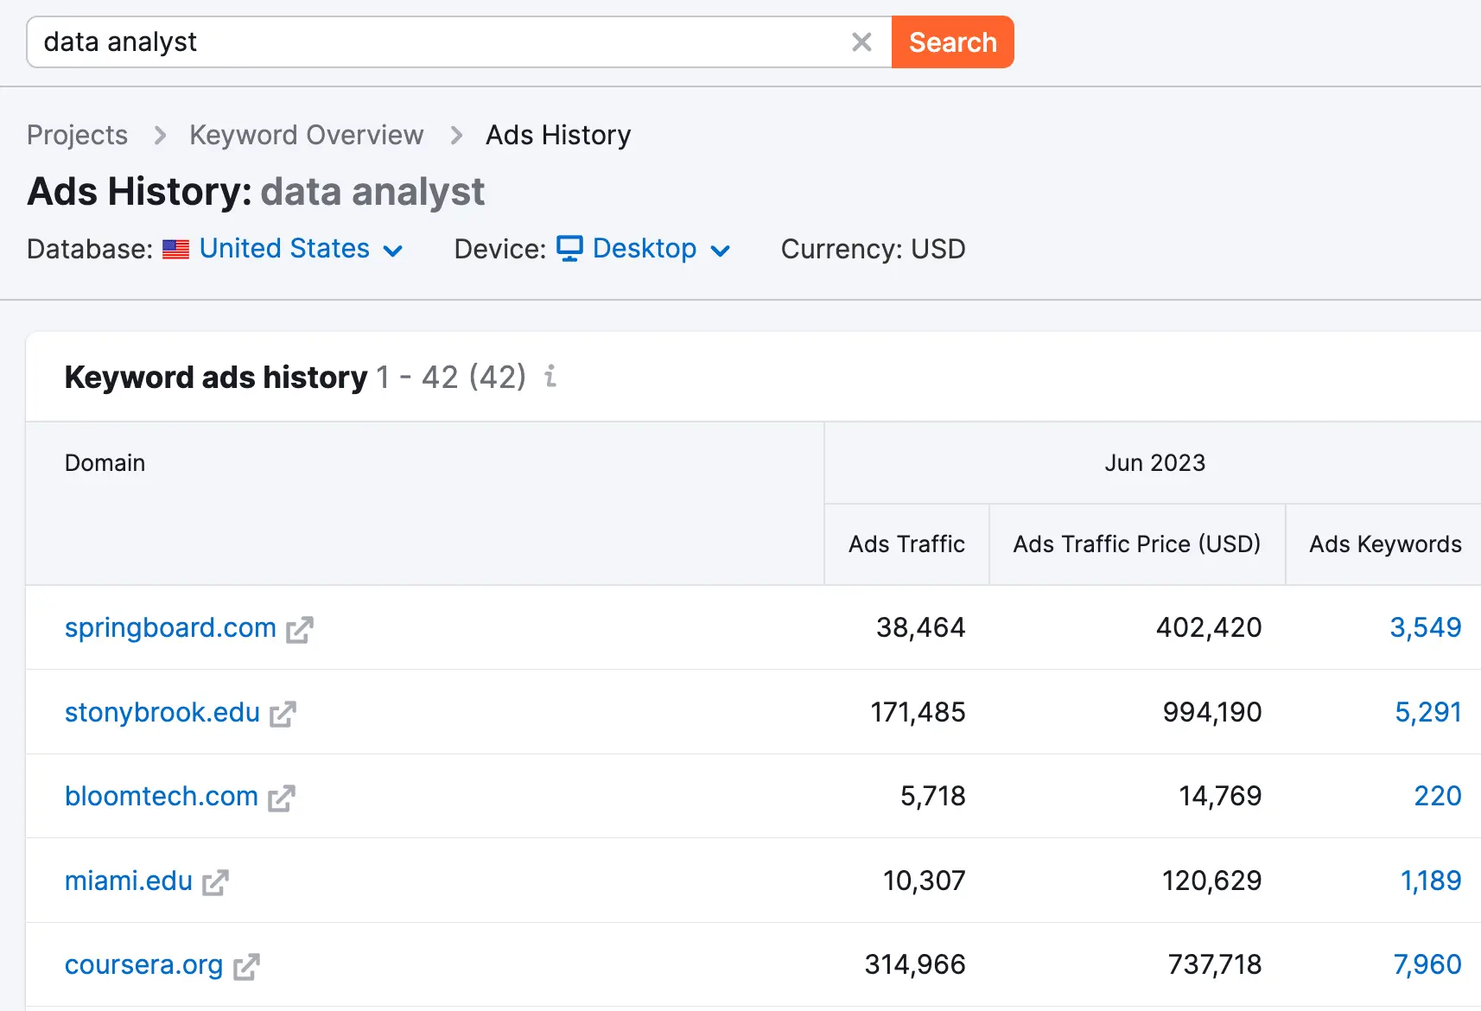The image size is (1481, 1011).
Task: Go to Keyword Overview breadcrumb
Action: click(x=306, y=135)
